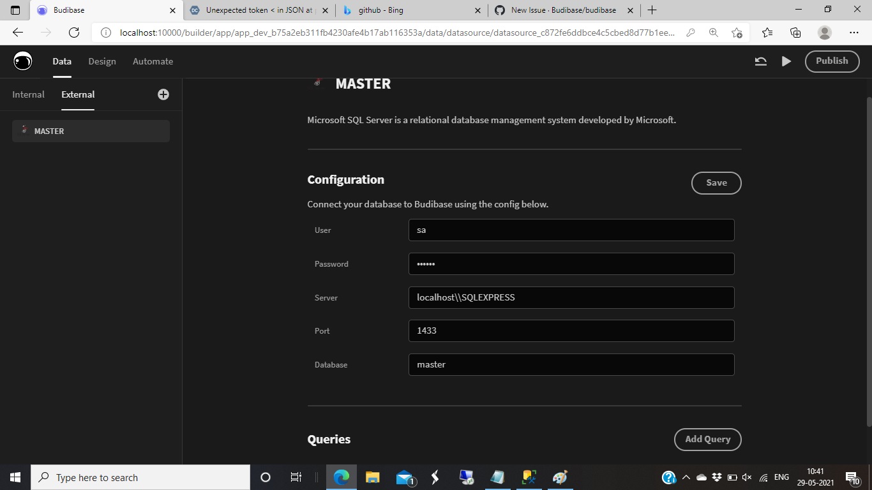Click Add Query under Queries section

707,439
